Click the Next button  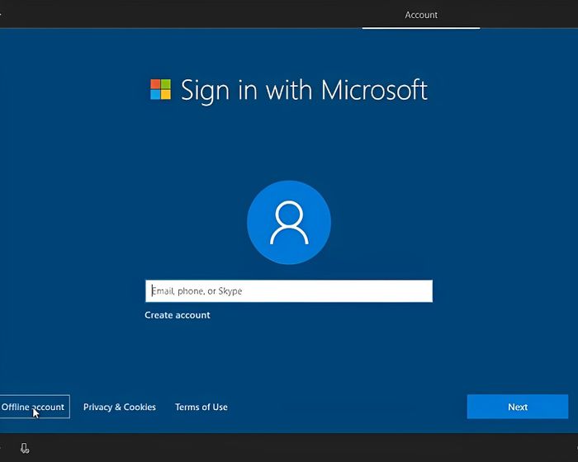pyautogui.click(x=518, y=407)
